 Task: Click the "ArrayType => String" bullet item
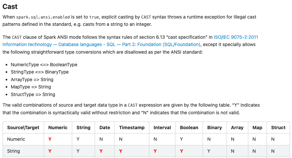coord(32,79)
